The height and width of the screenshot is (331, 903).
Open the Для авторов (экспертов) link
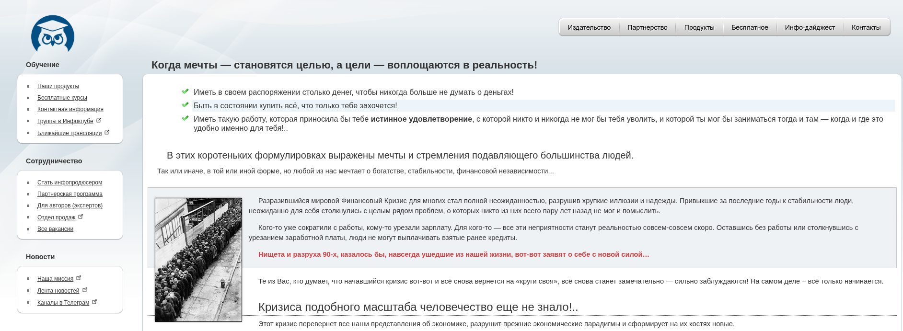[x=70, y=205]
